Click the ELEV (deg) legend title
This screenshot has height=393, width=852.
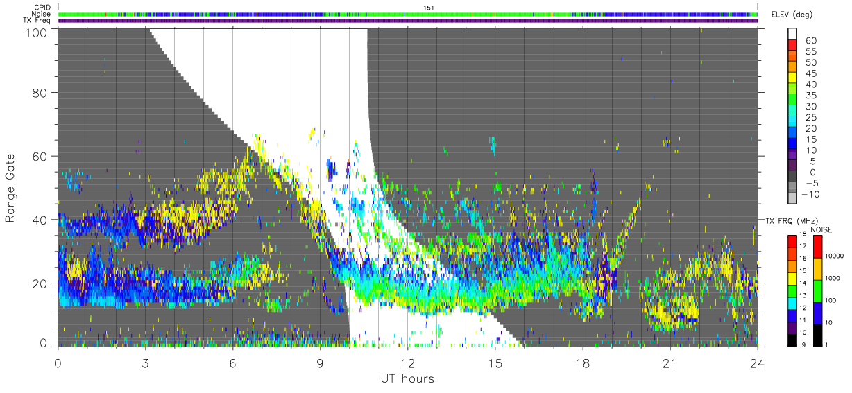[792, 15]
